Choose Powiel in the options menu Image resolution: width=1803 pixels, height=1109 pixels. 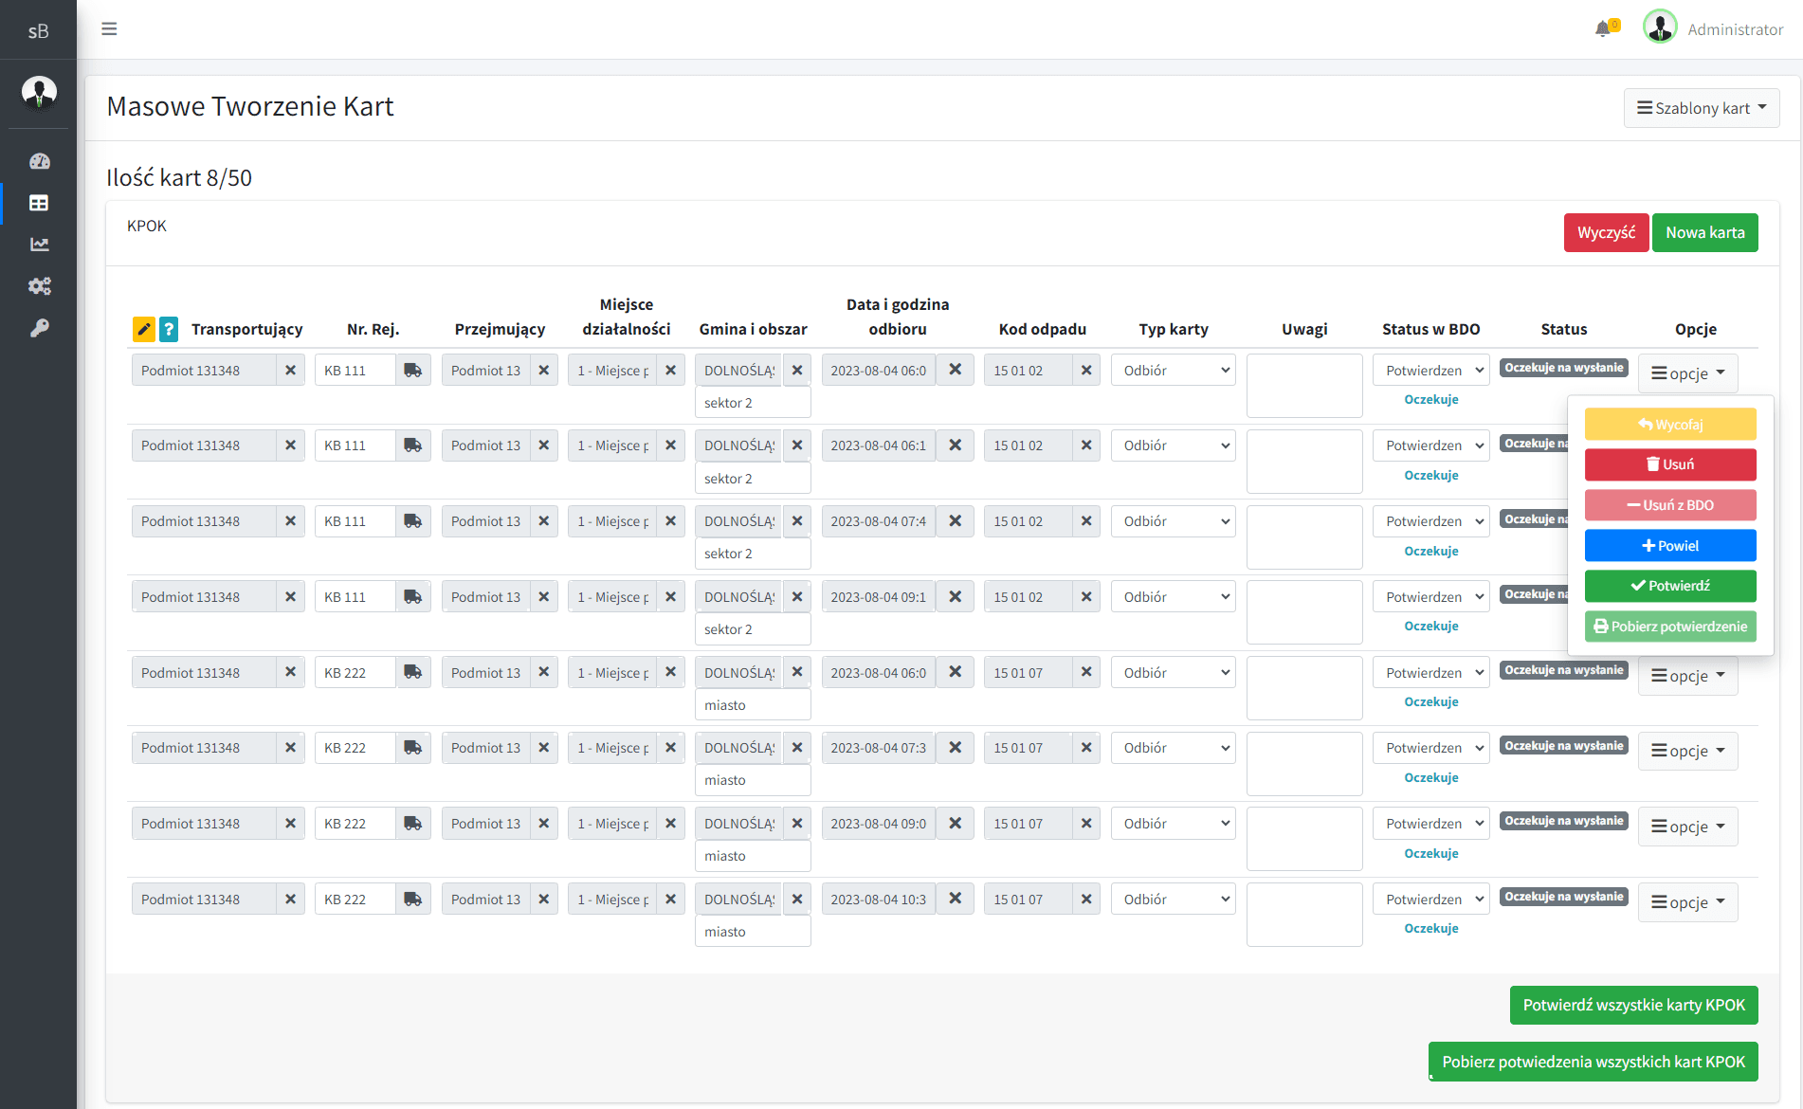coord(1670,546)
